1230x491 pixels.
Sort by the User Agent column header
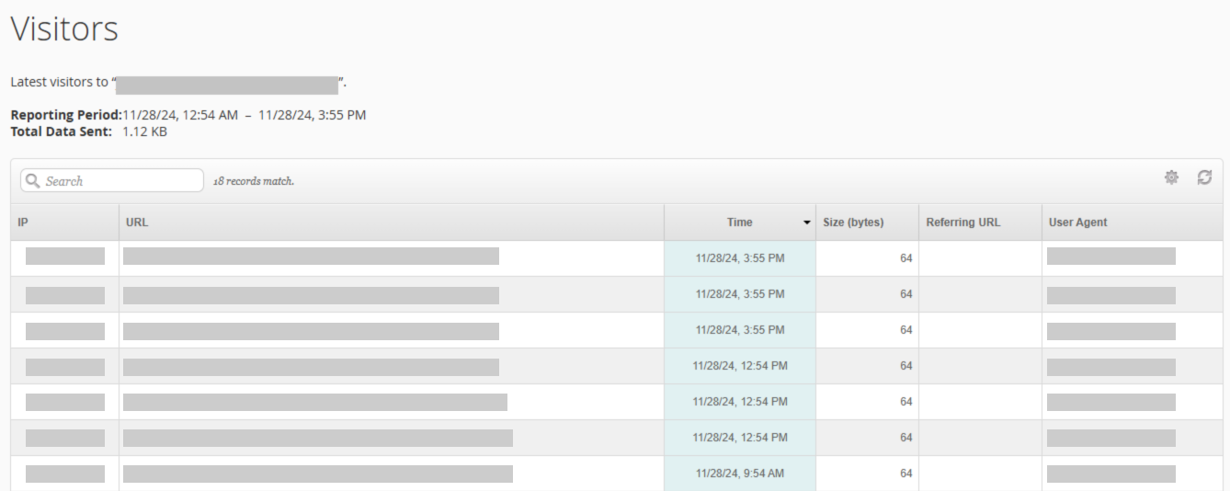(1133, 223)
